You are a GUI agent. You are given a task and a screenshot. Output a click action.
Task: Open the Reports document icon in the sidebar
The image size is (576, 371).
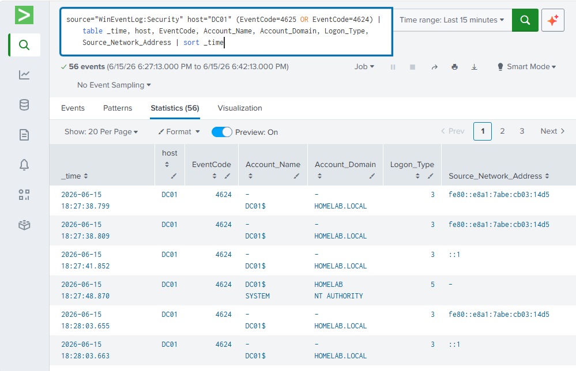[24, 135]
